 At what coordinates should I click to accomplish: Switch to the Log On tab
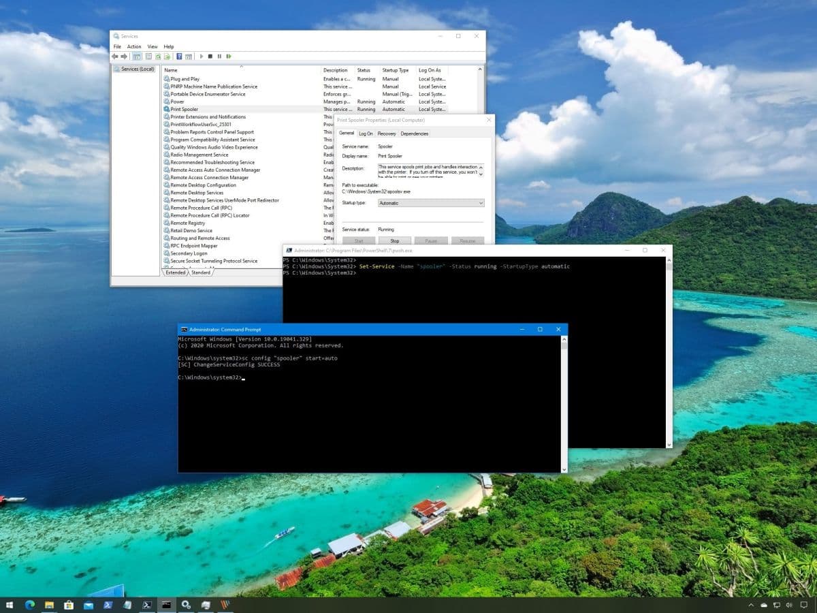(x=366, y=133)
